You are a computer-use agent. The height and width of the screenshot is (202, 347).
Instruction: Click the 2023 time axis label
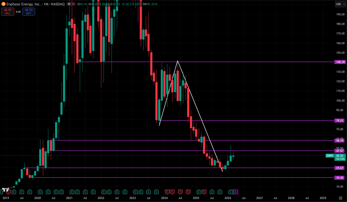[x=132, y=198]
